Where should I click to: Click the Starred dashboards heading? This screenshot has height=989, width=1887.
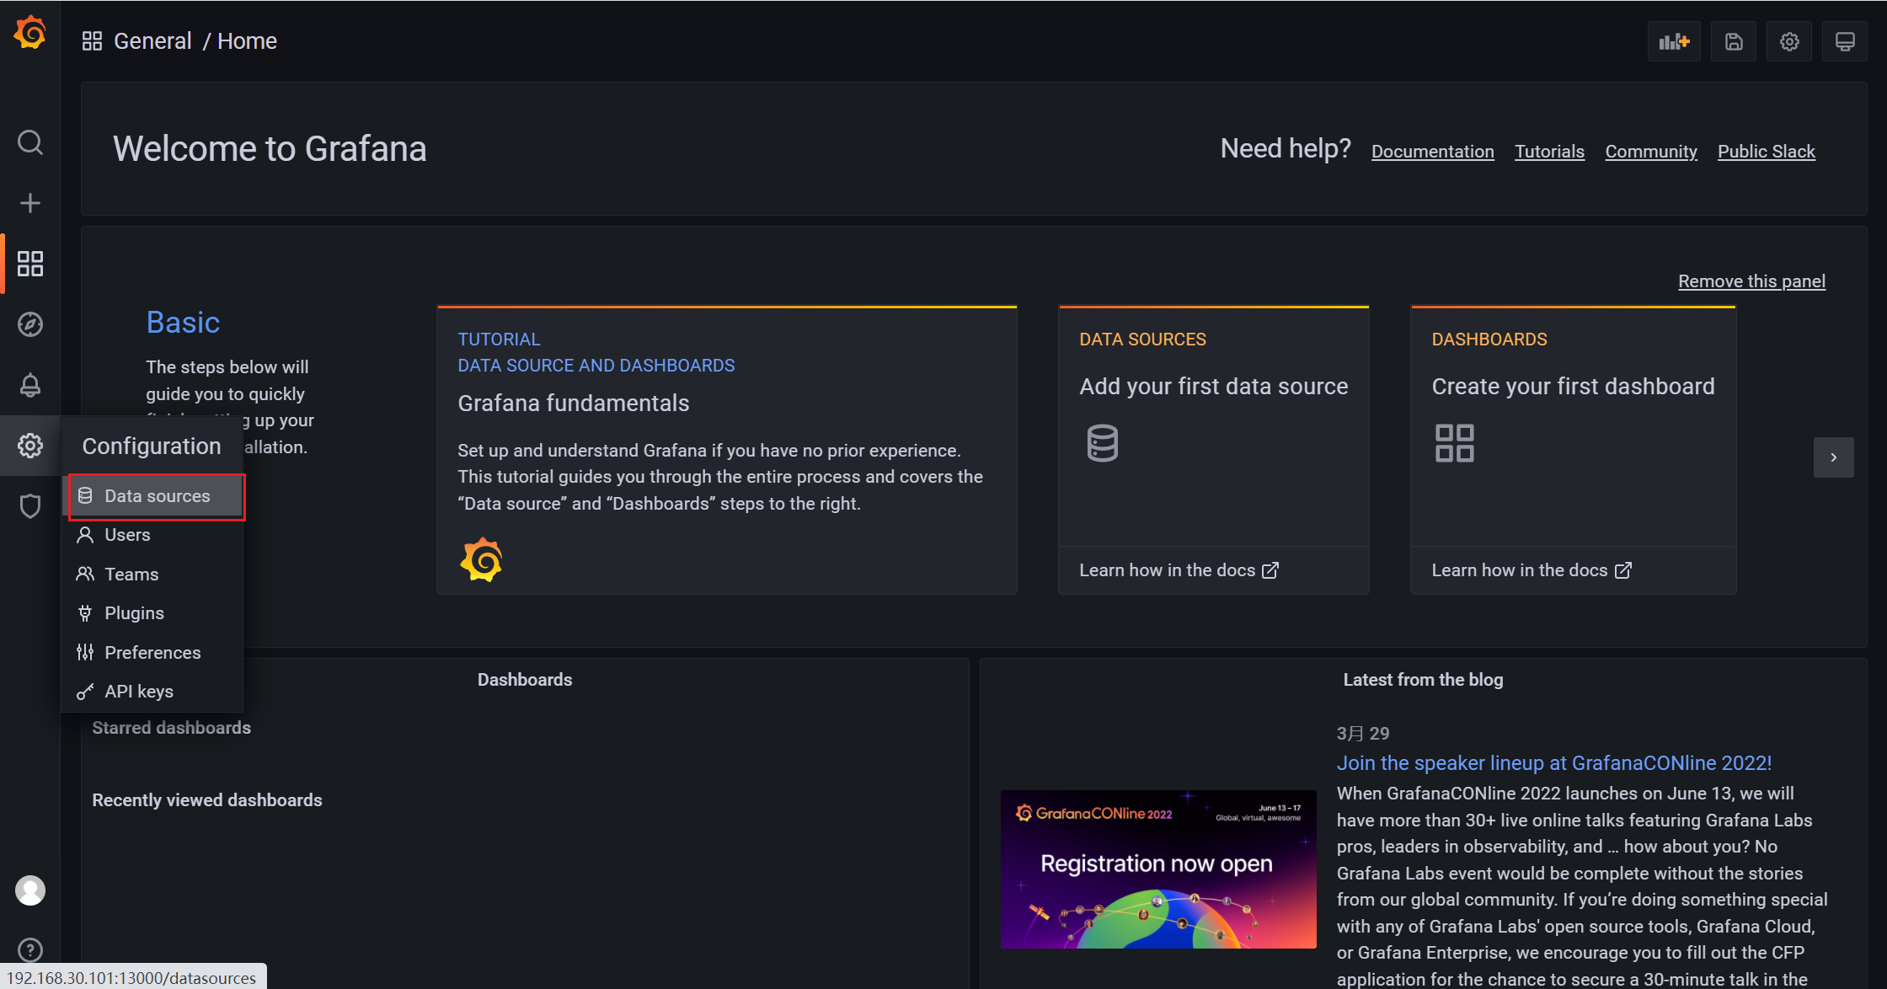click(172, 728)
